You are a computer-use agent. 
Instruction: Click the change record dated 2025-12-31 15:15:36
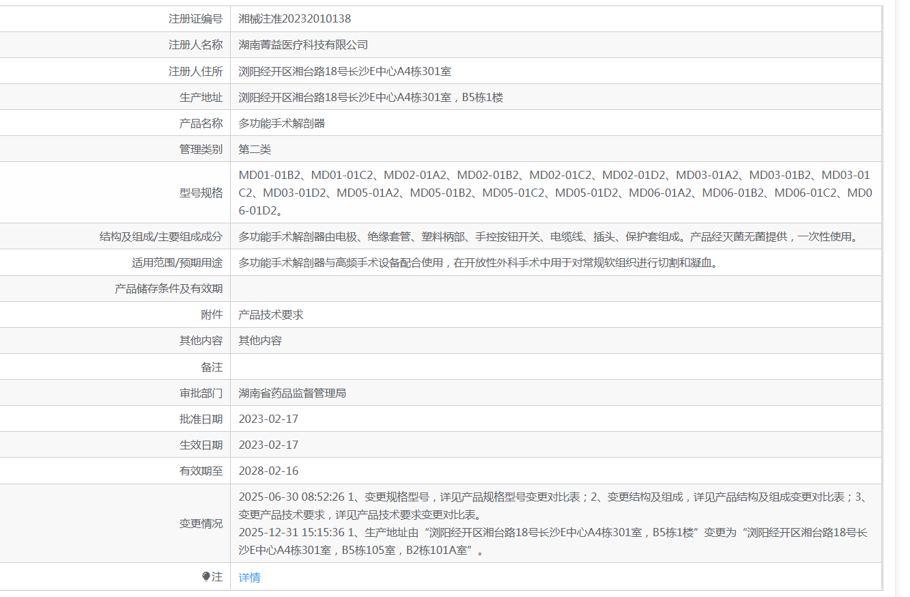pyautogui.click(x=553, y=541)
